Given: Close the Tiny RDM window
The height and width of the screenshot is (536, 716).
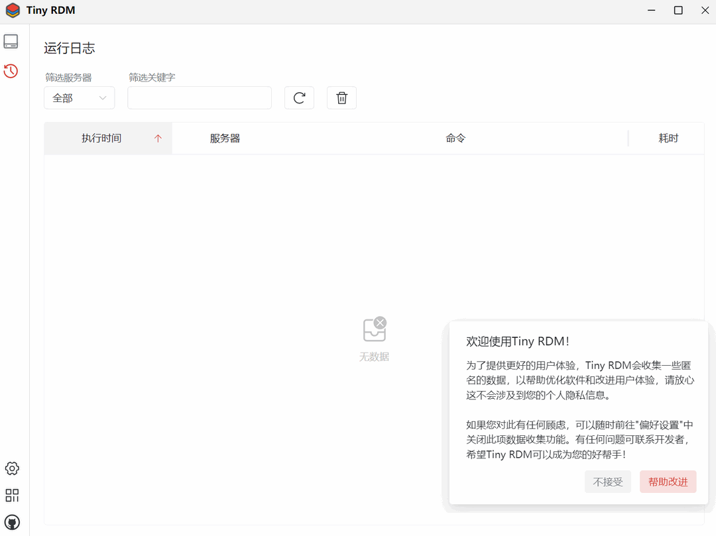Looking at the screenshot, I should pyautogui.click(x=705, y=10).
